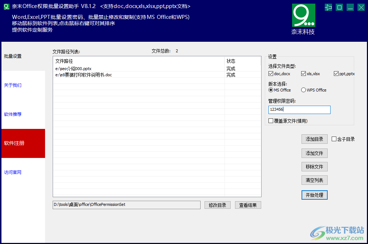Select the row e:\seo介绍000.pptx
The width and height of the screenshot is (368, 244).
click(157, 69)
